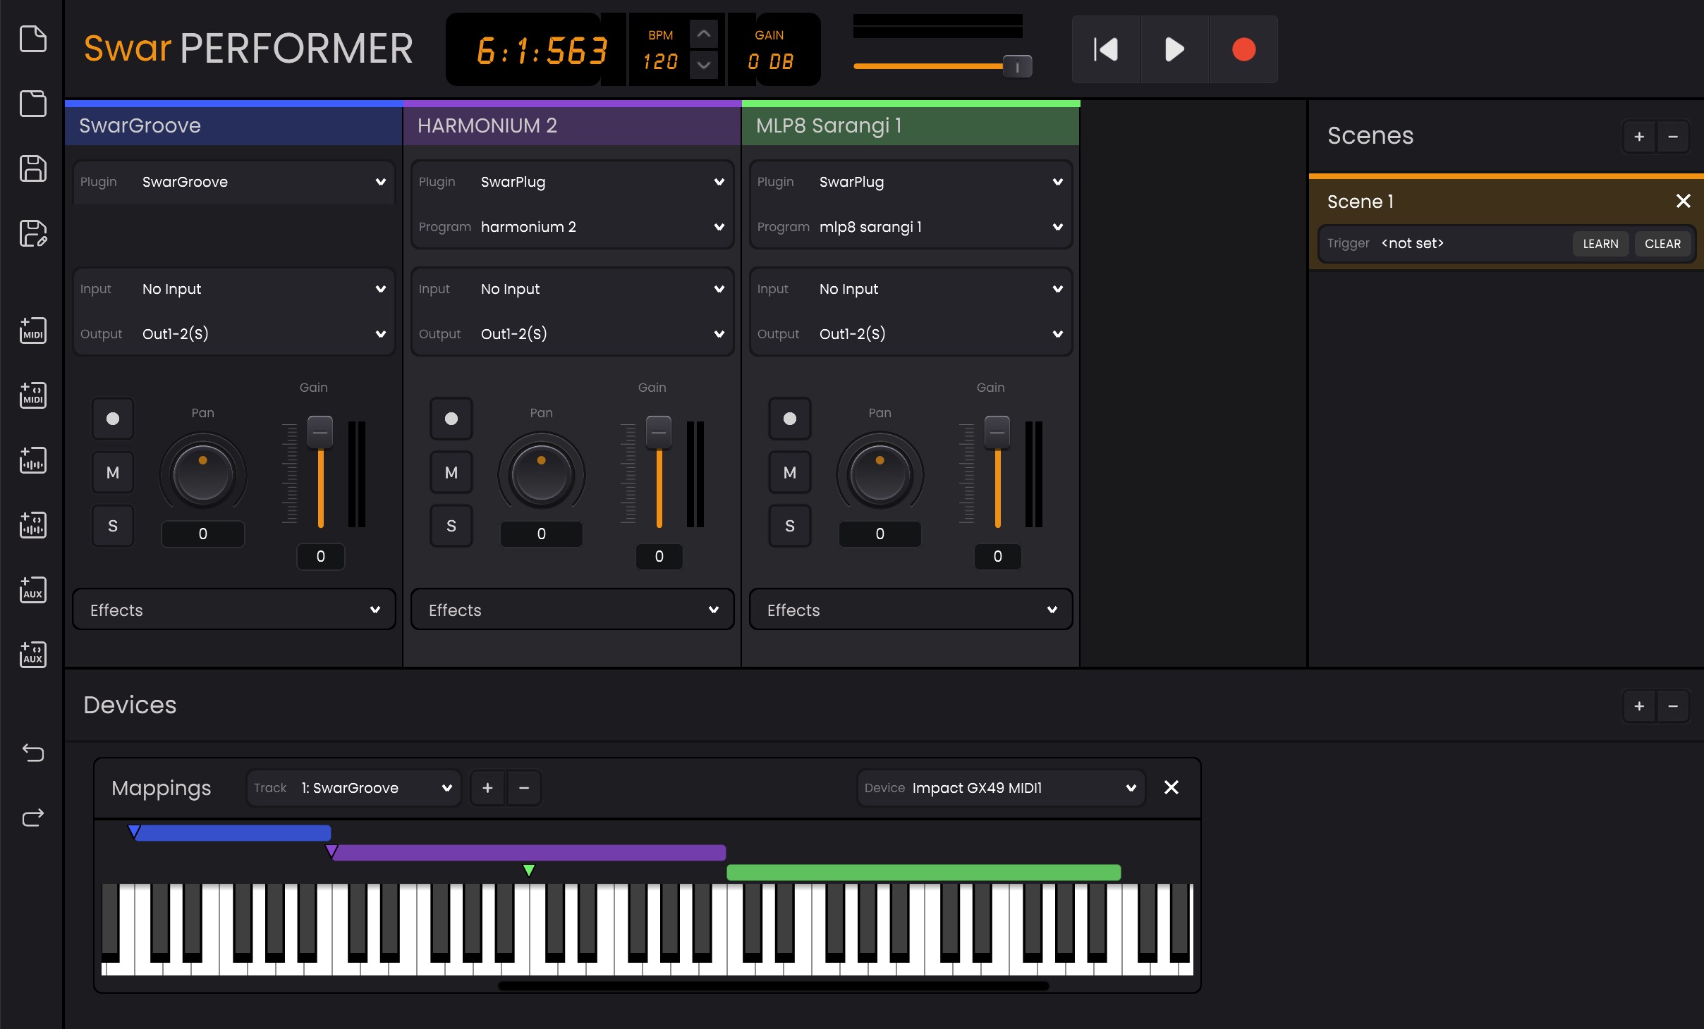Open Device dropdown showing Impact GX49 MIDI1

point(1001,788)
